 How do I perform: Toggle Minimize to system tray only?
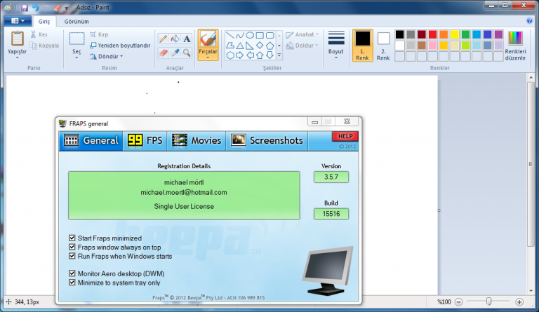[x=72, y=282]
